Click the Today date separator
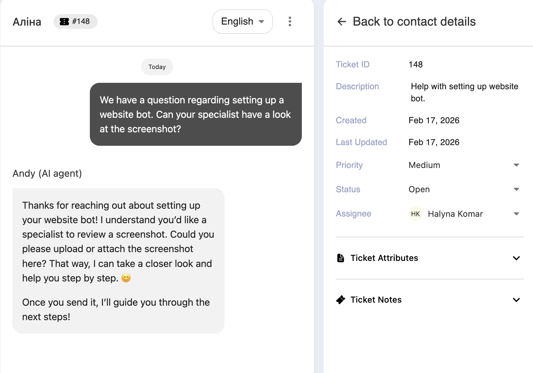The height and width of the screenshot is (373, 533). coord(157,67)
